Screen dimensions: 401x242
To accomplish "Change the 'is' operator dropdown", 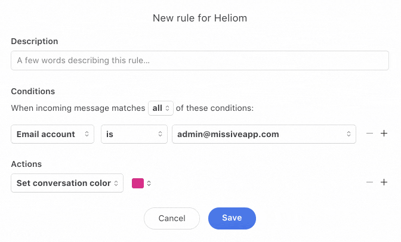I will pos(134,134).
